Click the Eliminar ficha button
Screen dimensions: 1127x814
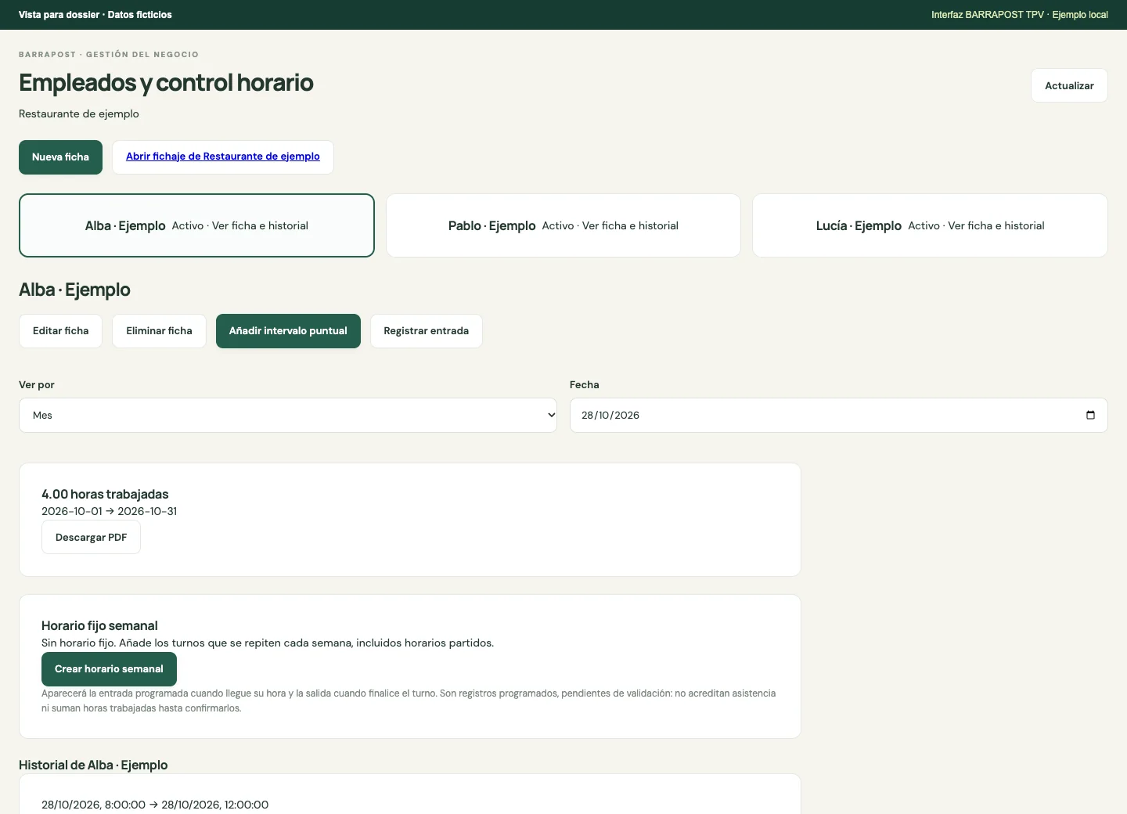159,331
